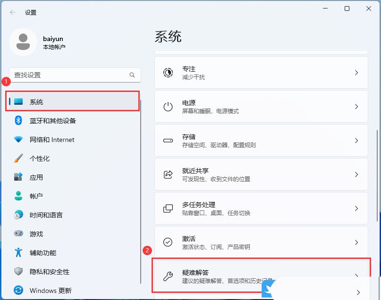Click the accessibility figure icon

18,252
